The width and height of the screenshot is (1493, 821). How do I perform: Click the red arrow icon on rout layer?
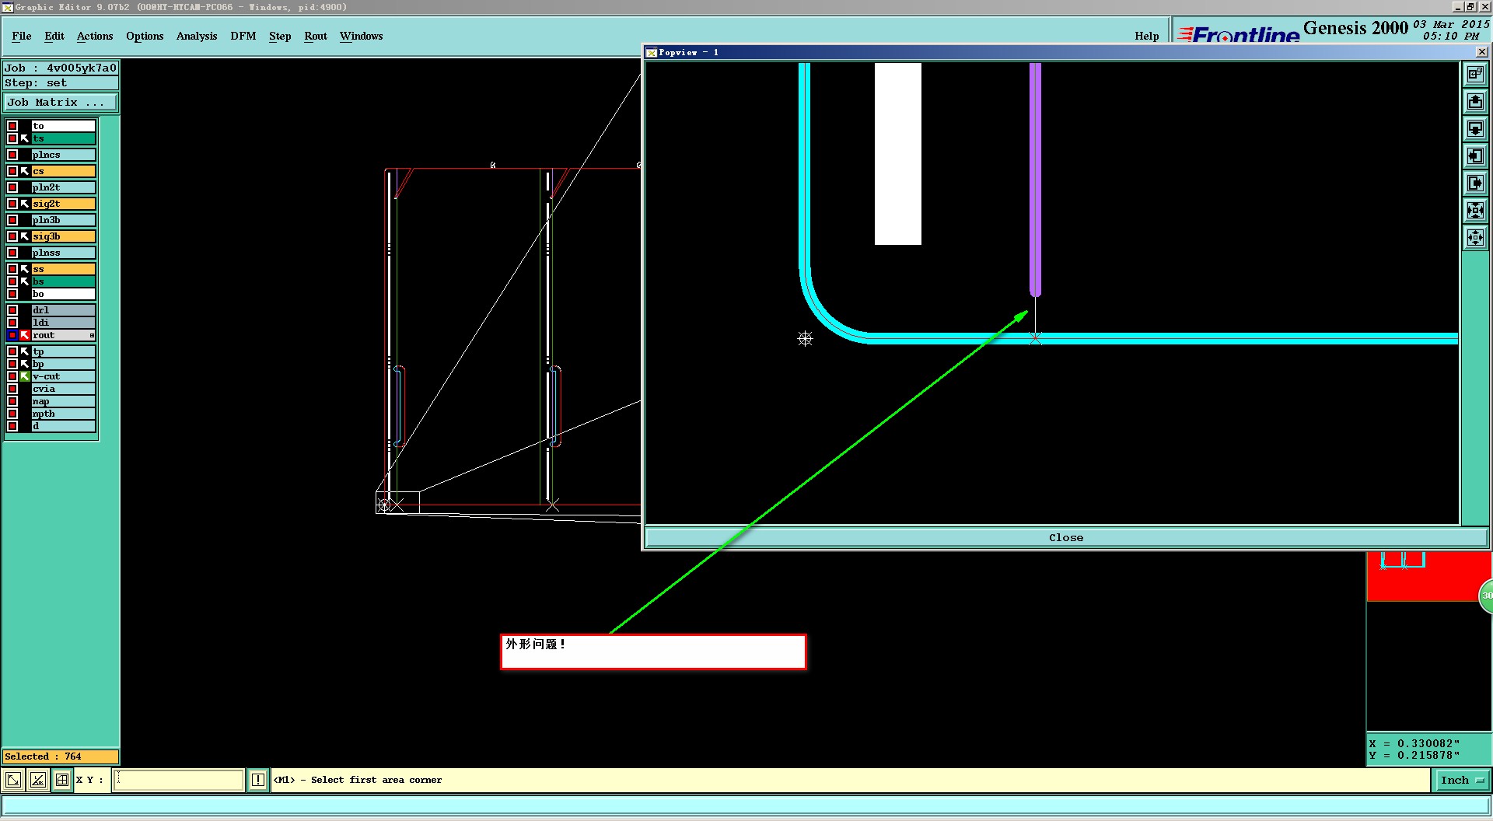[x=25, y=335]
